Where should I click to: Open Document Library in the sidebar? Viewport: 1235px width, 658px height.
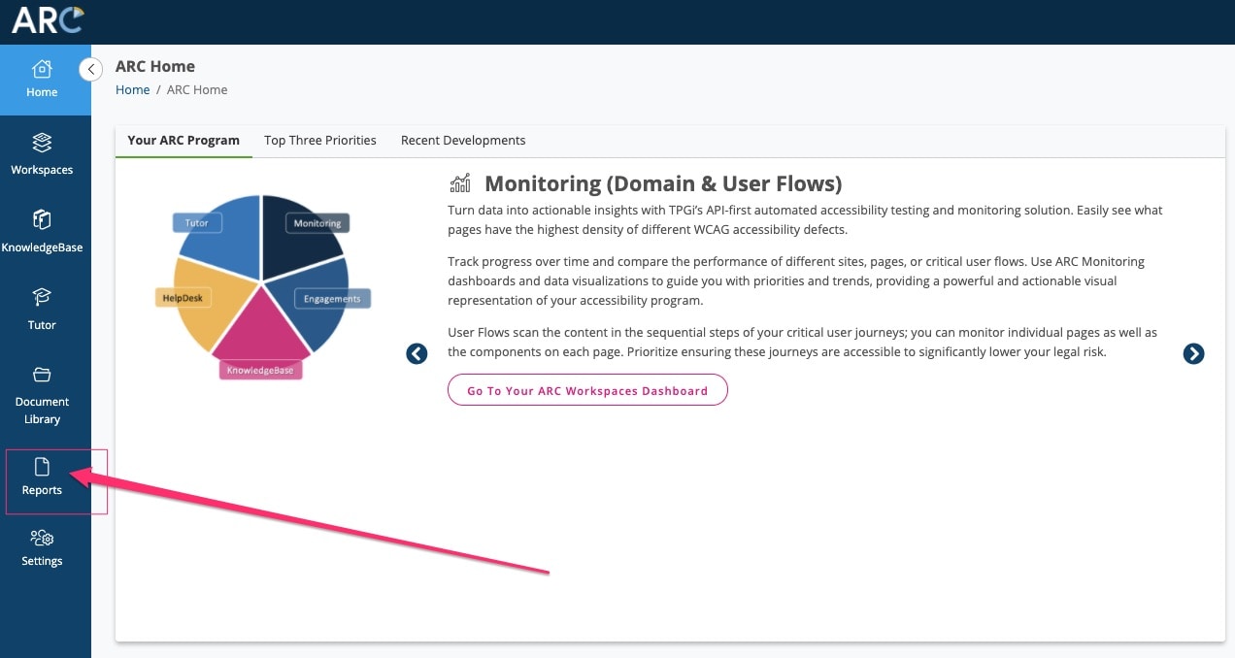[x=42, y=397]
